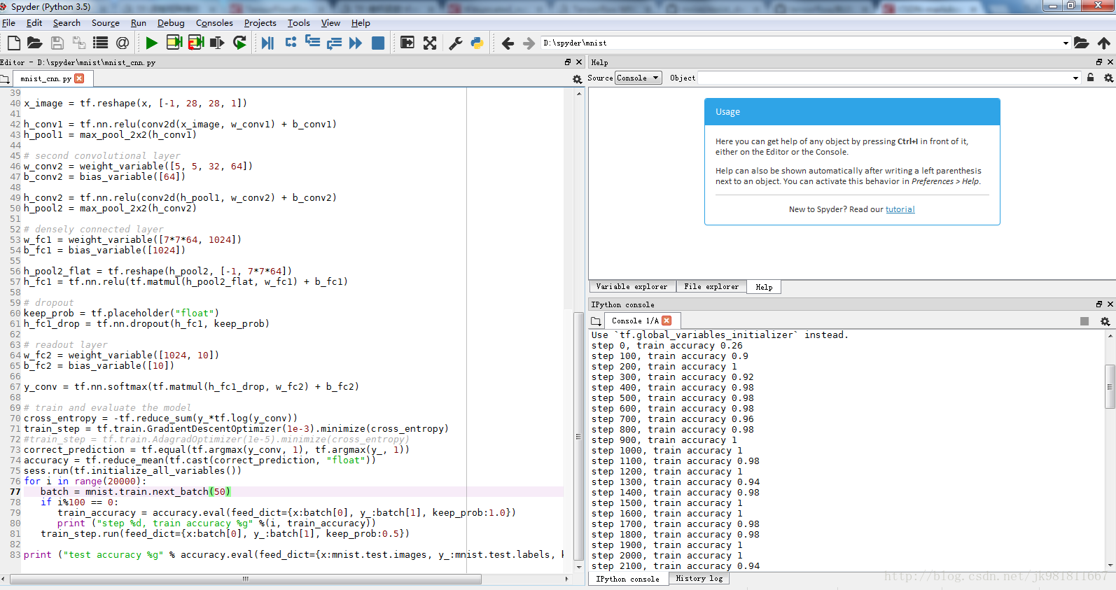Image resolution: width=1116 pixels, height=590 pixels.
Task: Open the Spyder tutorial link
Action: click(900, 209)
